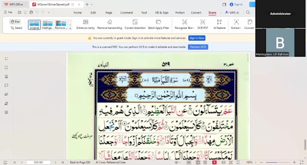This screenshot has height=165, width=307.
Task: Open quick access toolbar customize dropdown
Action: tap(49, 12)
